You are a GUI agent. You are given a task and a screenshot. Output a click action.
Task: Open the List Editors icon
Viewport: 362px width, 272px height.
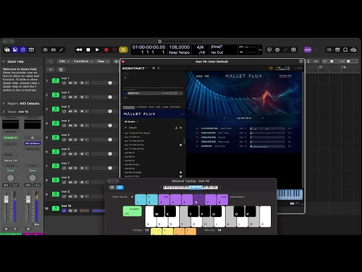329,50
